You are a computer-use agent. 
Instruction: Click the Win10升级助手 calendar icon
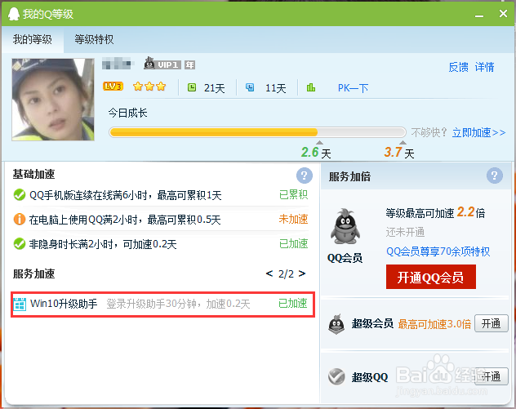[20, 304]
